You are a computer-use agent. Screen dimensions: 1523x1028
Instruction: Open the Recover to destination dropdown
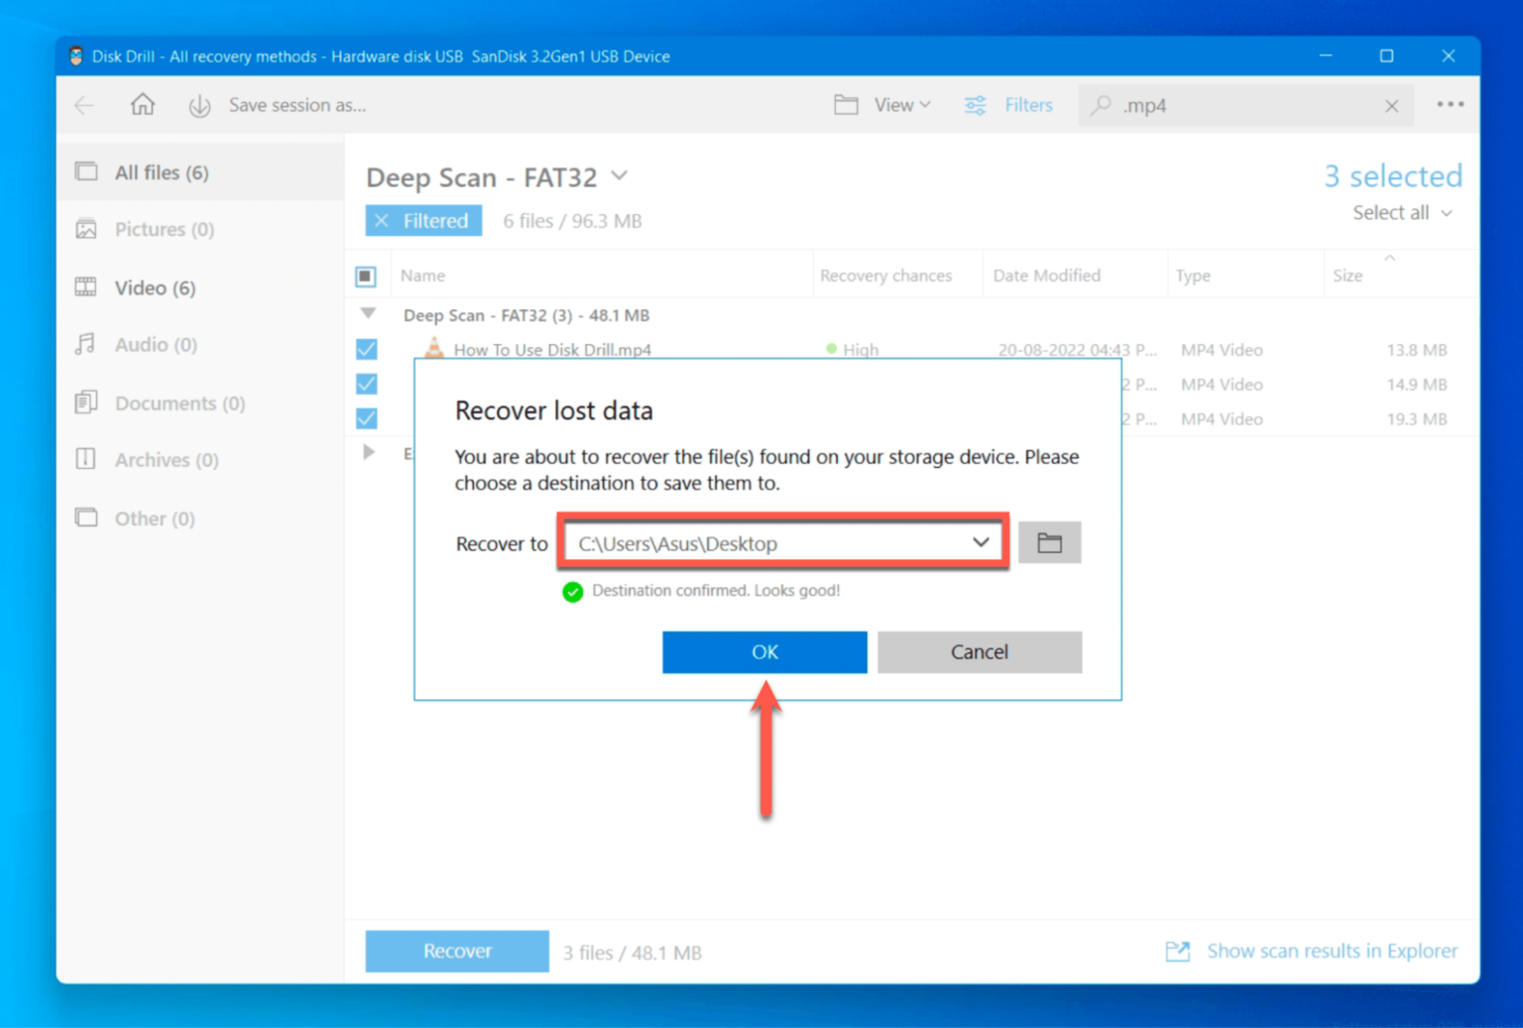[x=981, y=542]
